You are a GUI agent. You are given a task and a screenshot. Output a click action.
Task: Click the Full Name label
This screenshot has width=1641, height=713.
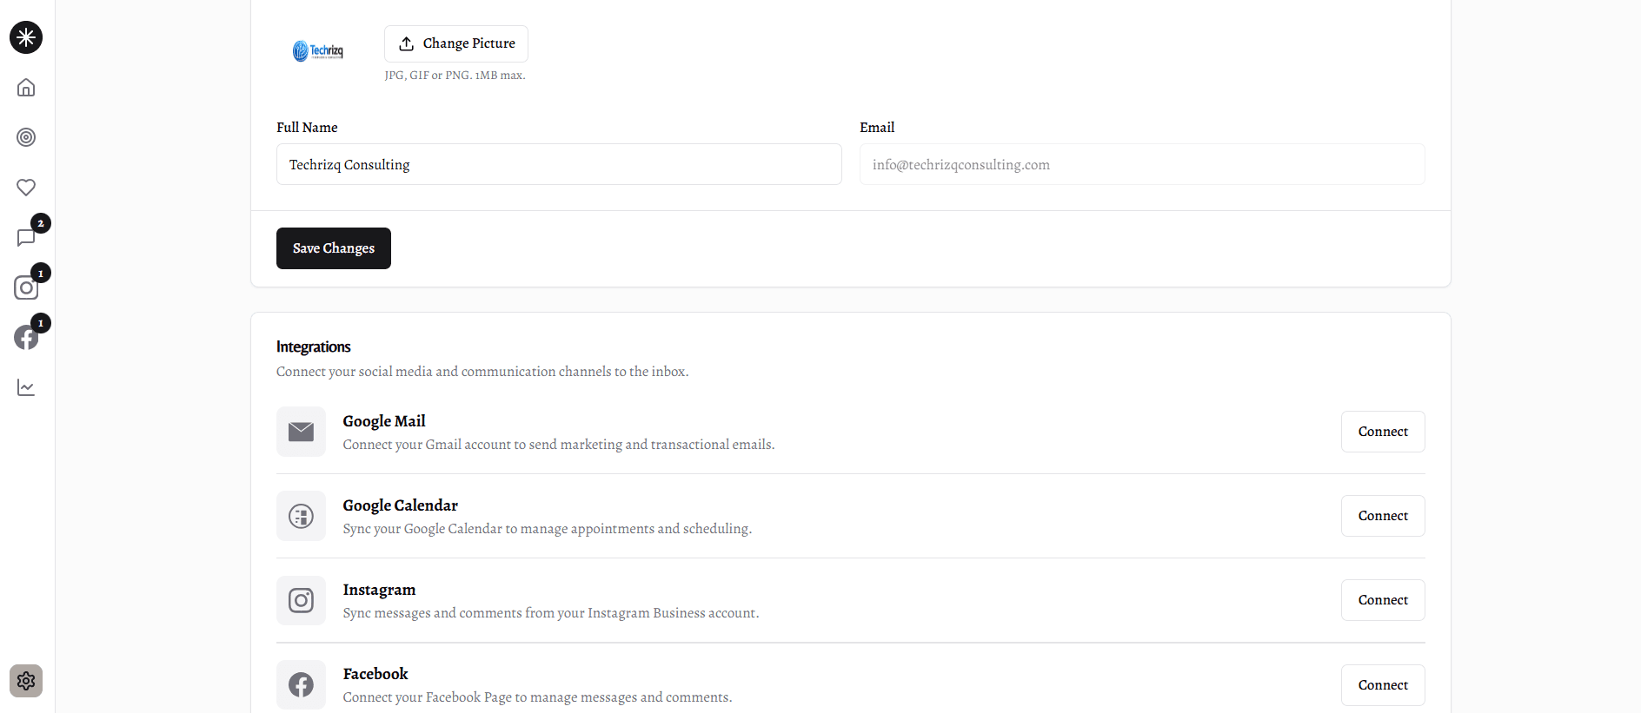point(307,128)
